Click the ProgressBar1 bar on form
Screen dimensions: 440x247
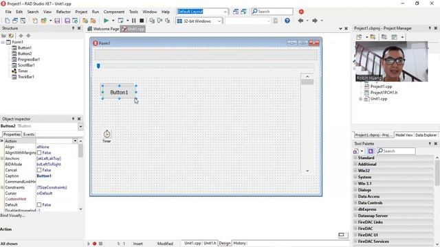pyautogui.click(x=206, y=55)
